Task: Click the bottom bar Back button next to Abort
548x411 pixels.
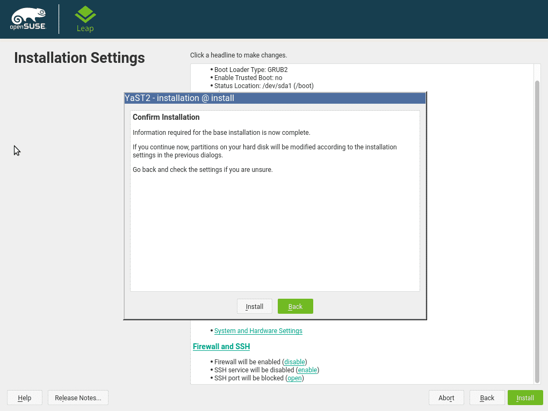Action: (487, 398)
